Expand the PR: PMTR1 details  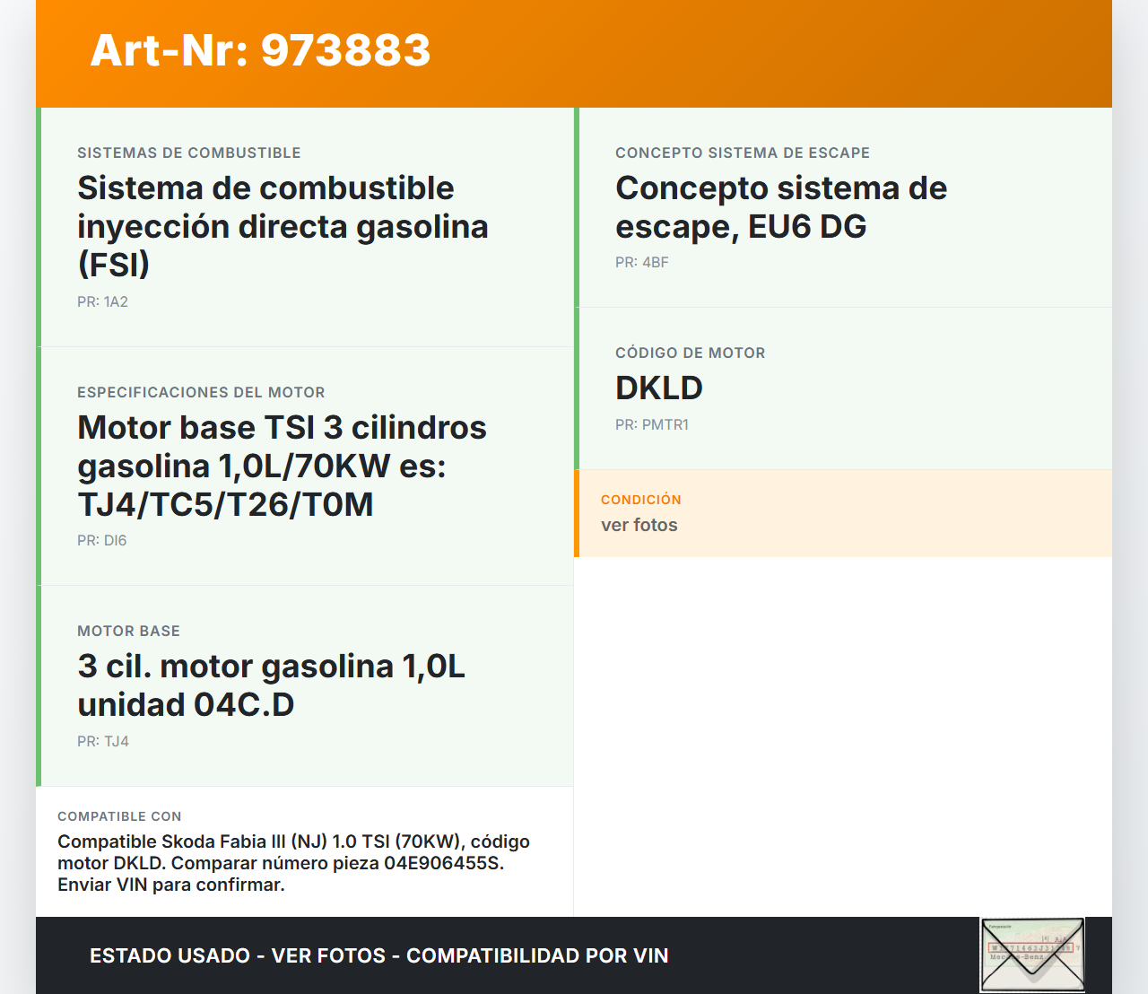[x=652, y=424]
